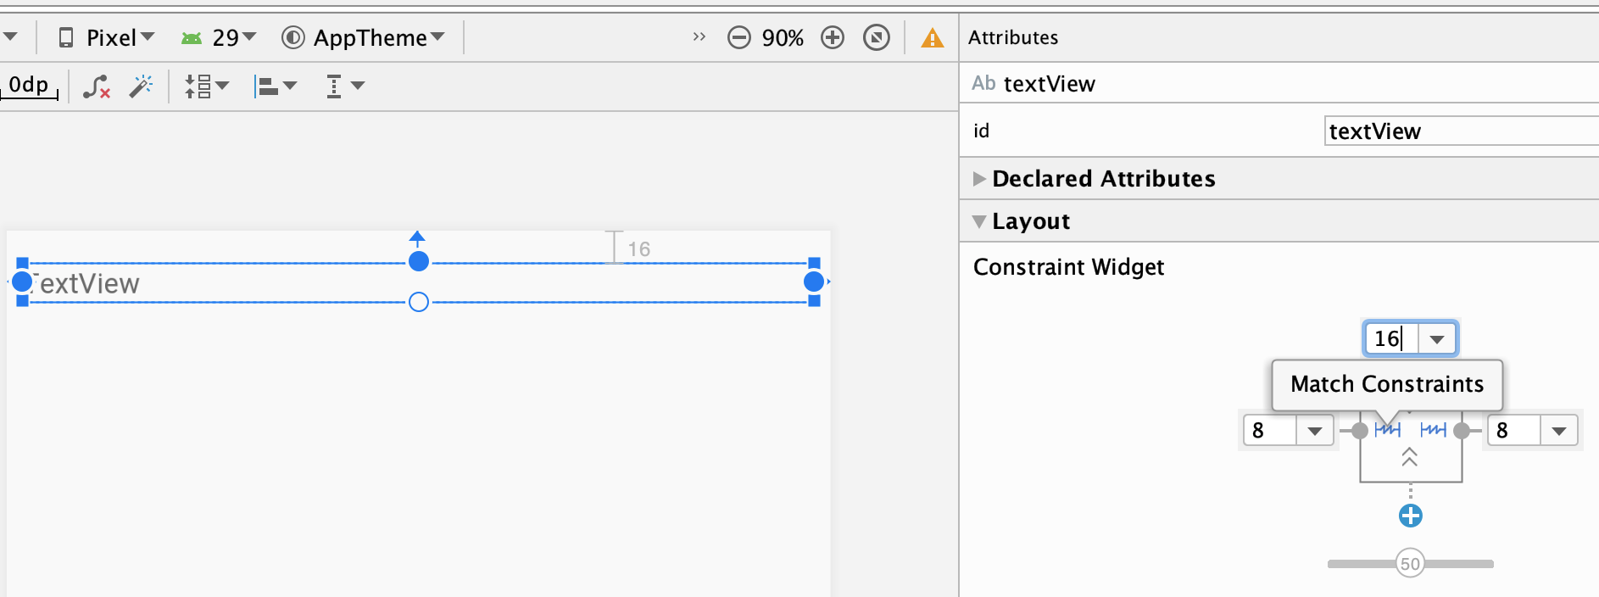Toggle the default margins 0dp control
Screen dimensions: 1599x597
pyautogui.click(x=27, y=85)
